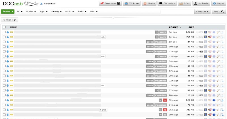
Task: Click the Logout button
Action: pos(218,3)
